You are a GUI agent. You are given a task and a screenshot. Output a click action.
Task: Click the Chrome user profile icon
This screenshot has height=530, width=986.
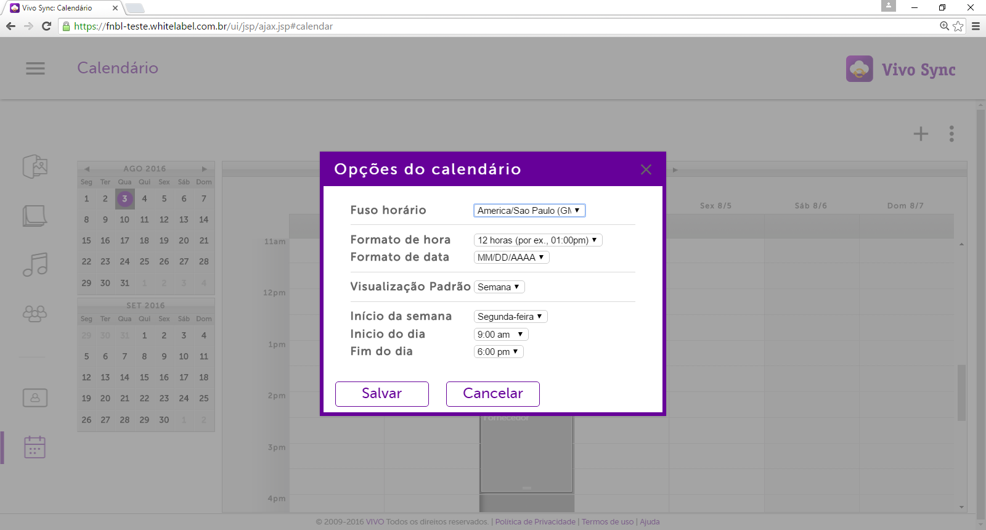tap(889, 6)
